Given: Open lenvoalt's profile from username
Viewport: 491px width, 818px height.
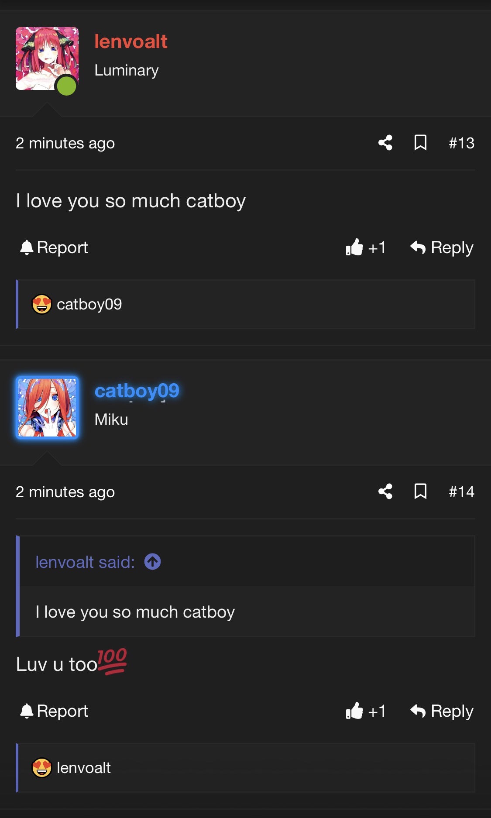Looking at the screenshot, I should (131, 41).
